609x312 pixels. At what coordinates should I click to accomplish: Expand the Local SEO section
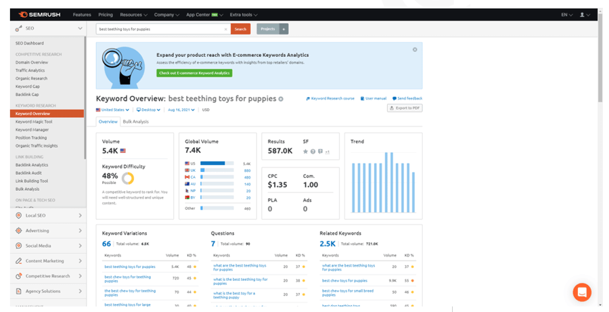pyautogui.click(x=80, y=215)
